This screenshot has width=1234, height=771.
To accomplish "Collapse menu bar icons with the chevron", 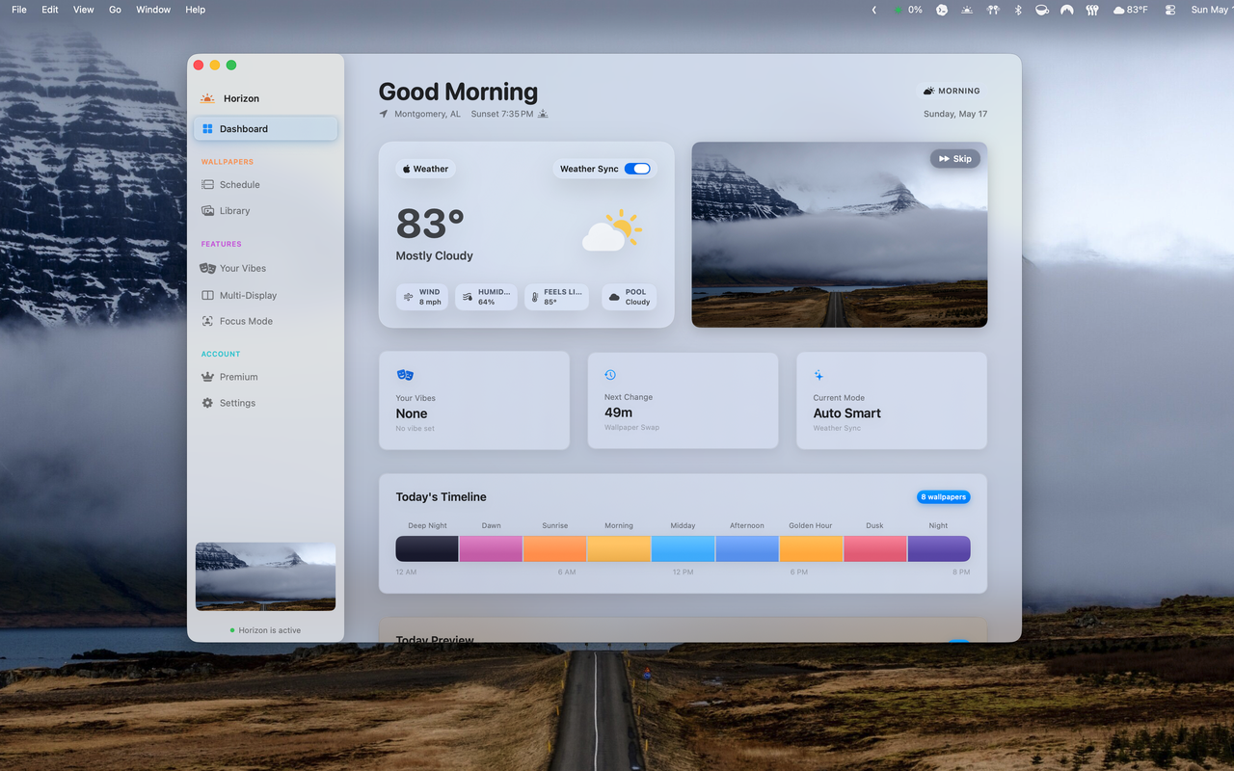I will pyautogui.click(x=874, y=10).
